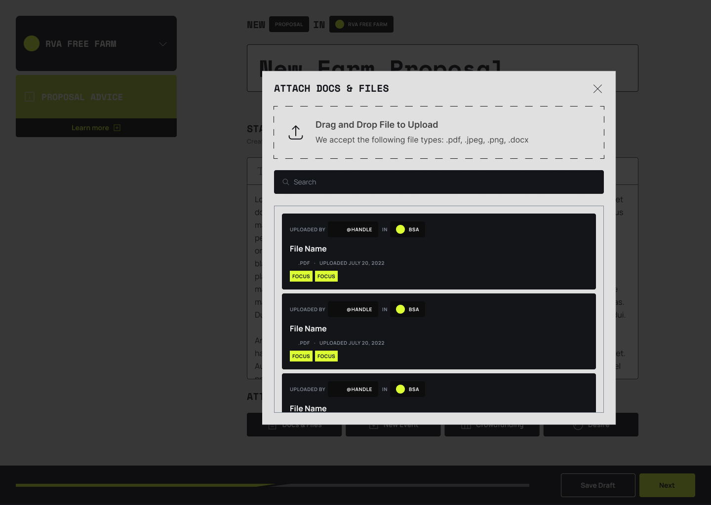The image size is (711, 505).
Task: Click second FOCUS tag on the first card
Action: click(326, 276)
